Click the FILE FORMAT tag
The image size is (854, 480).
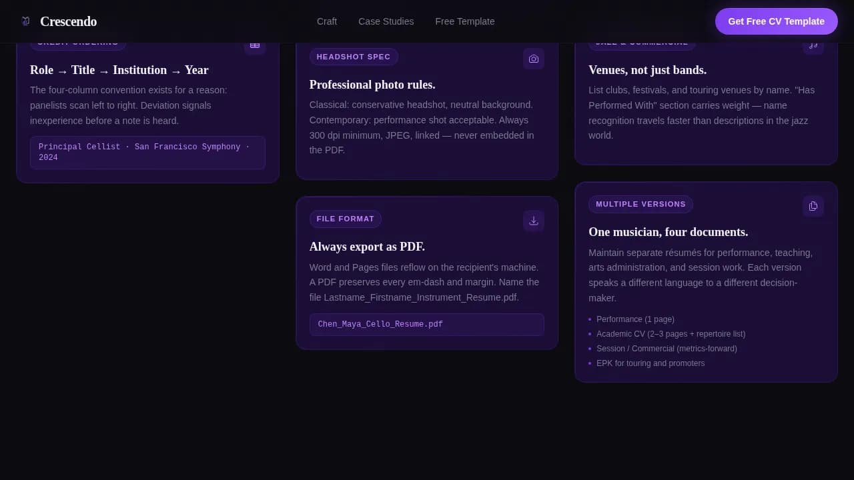point(346,219)
